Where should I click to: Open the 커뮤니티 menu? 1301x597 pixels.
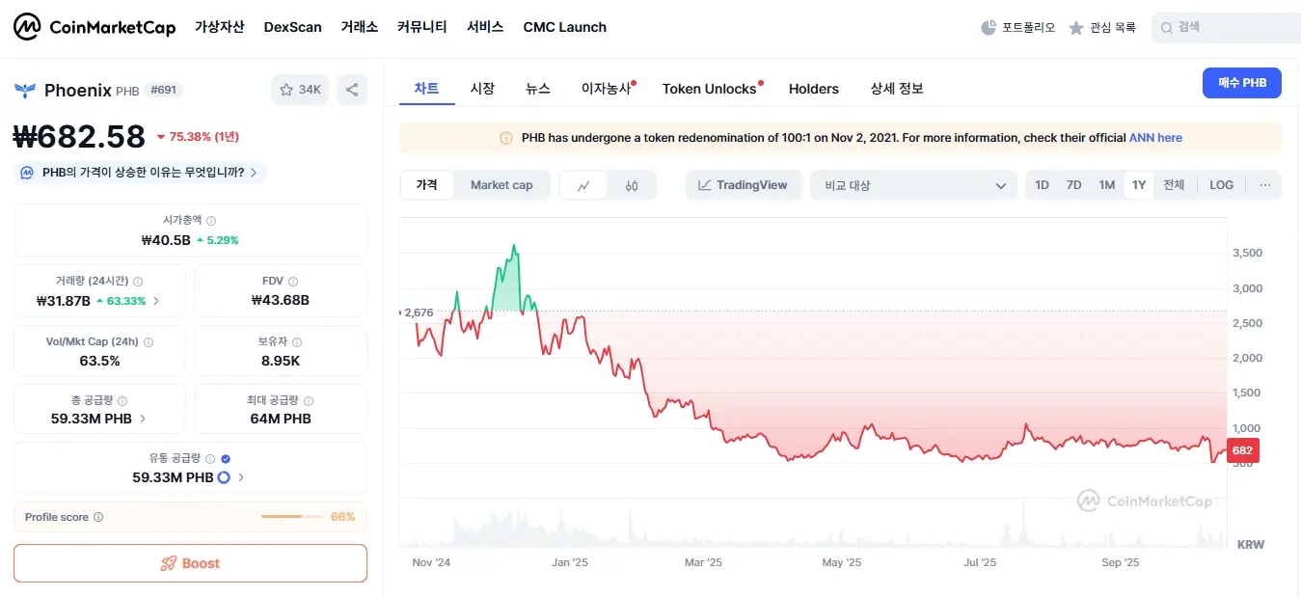(x=421, y=27)
